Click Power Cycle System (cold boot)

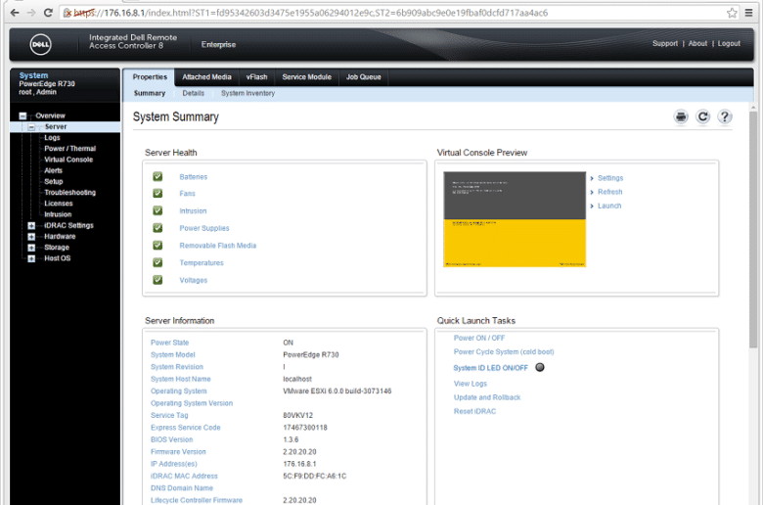[504, 351]
